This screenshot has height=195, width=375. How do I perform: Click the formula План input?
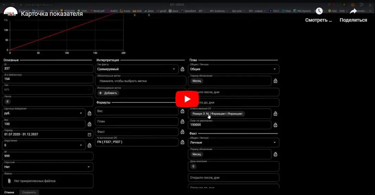[x=137, y=121]
